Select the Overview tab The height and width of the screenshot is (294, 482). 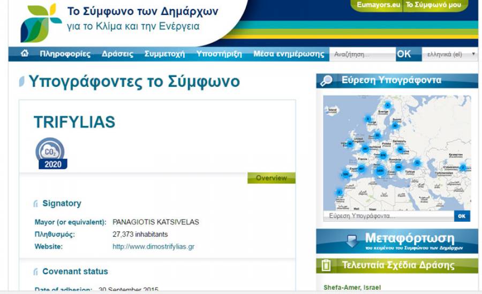click(271, 178)
